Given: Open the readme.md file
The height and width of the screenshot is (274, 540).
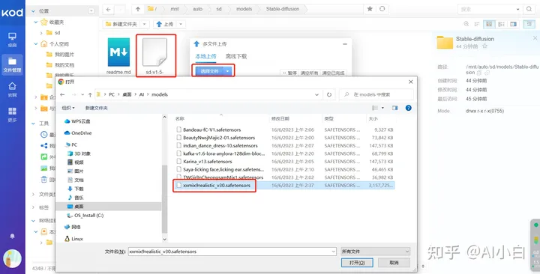Looking at the screenshot, I should pos(118,56).
